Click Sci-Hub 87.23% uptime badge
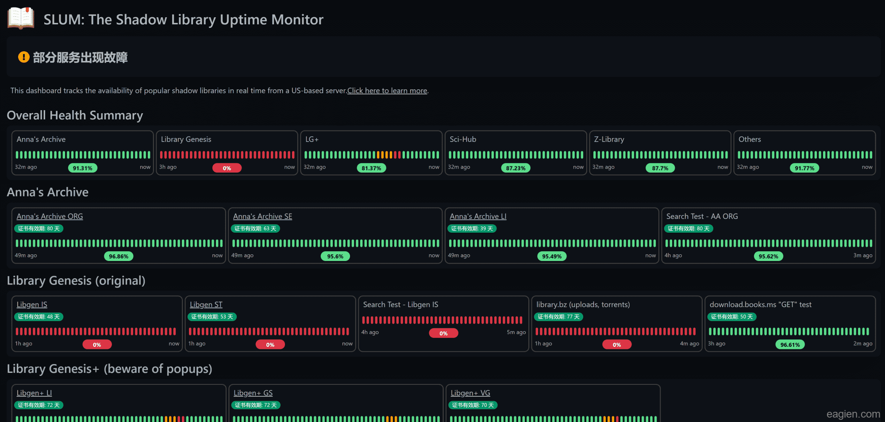Viewport: 885px width, 422px height. pyautogui.click(x=516, y=168)
